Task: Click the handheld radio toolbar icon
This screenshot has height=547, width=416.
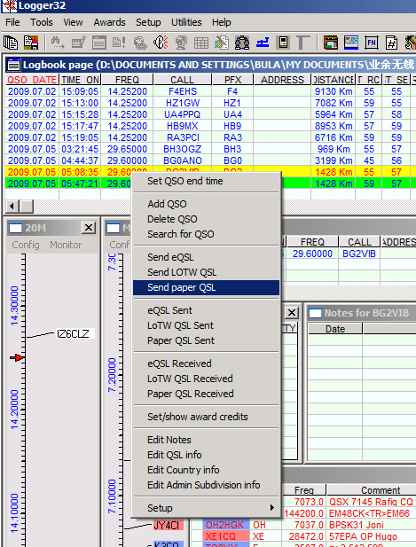Action: click(283, 43)
